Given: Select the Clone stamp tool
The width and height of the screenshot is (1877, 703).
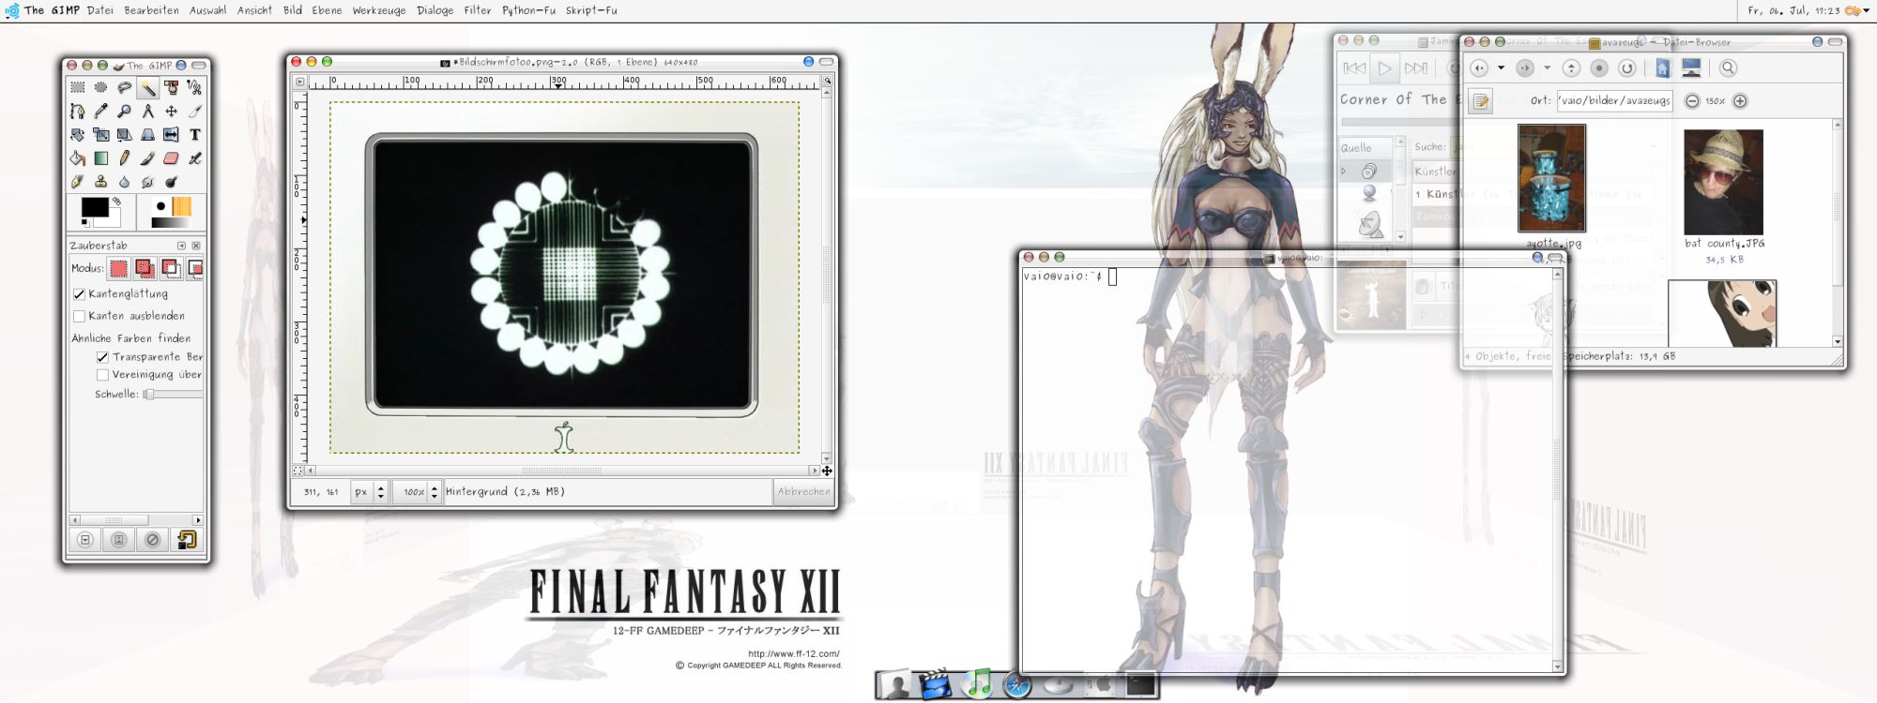Looking at the screenshot, I should click(x=100, y=182).
